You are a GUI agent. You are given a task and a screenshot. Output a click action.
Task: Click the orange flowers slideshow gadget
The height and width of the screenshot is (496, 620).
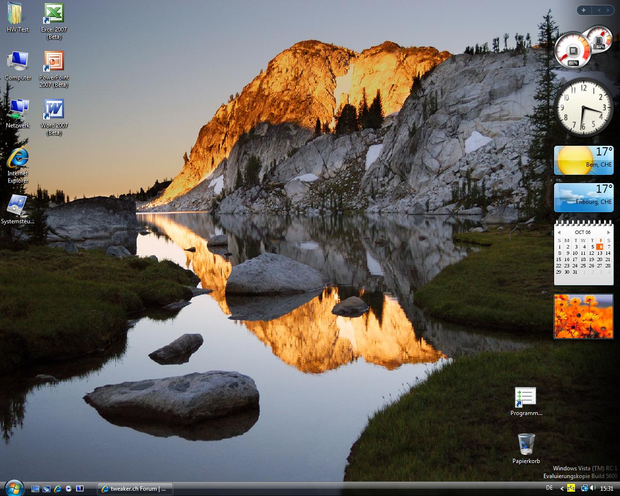[x=584, y=316]
